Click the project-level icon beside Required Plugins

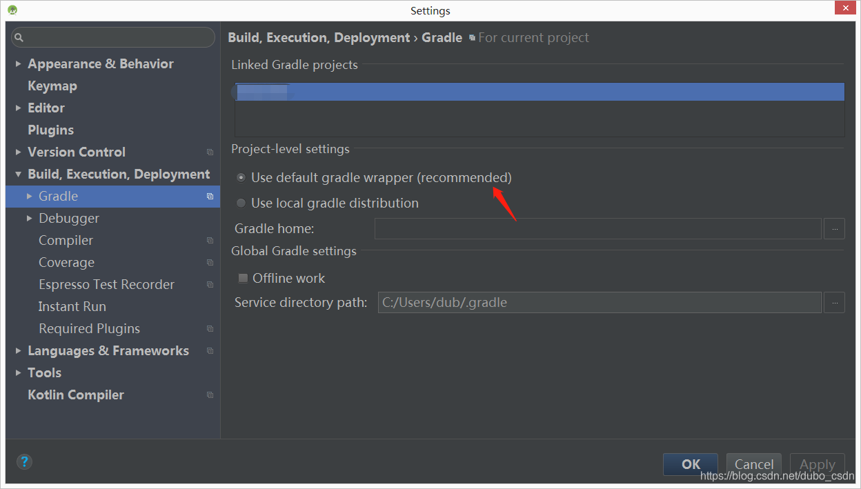(x=210, y=329)
